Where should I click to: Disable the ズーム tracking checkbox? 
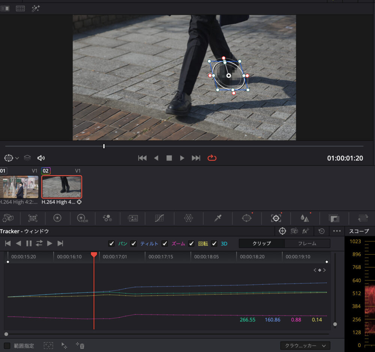click(x=165, y=243)
